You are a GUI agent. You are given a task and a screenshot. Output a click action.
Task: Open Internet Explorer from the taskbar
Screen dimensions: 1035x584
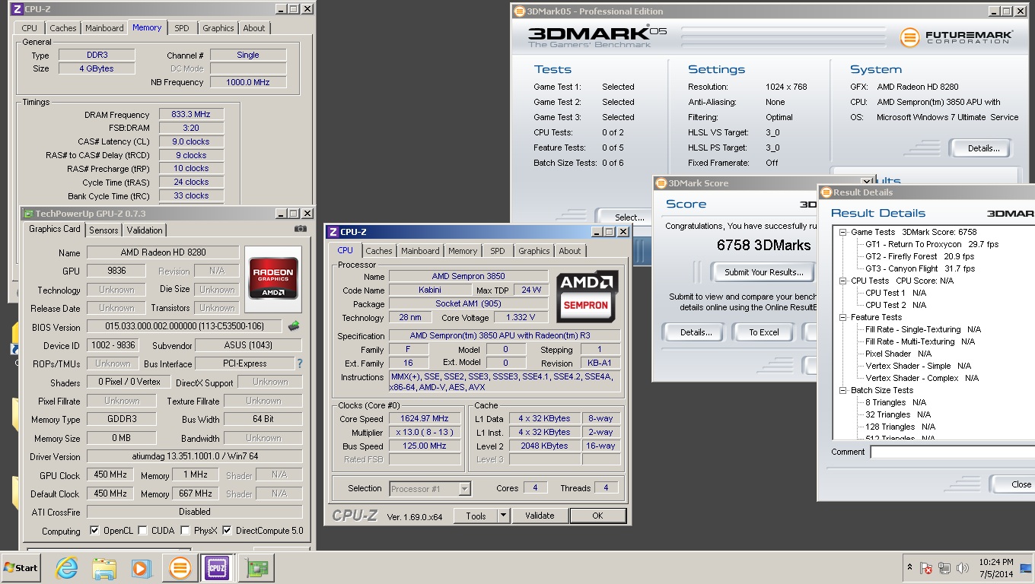click(x=67, y=568)
